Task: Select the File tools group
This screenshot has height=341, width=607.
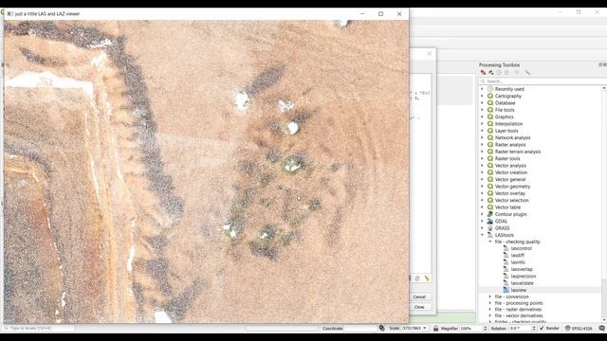Action: pyautogui.click(x=505, y=110)
